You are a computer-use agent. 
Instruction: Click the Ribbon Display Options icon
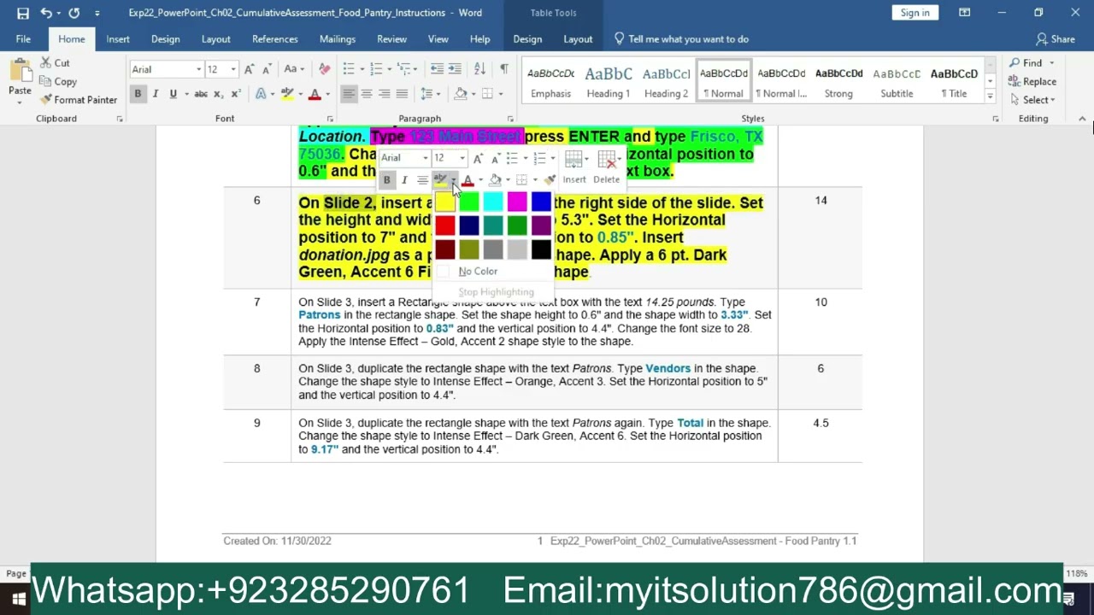[x=964, y=13]
